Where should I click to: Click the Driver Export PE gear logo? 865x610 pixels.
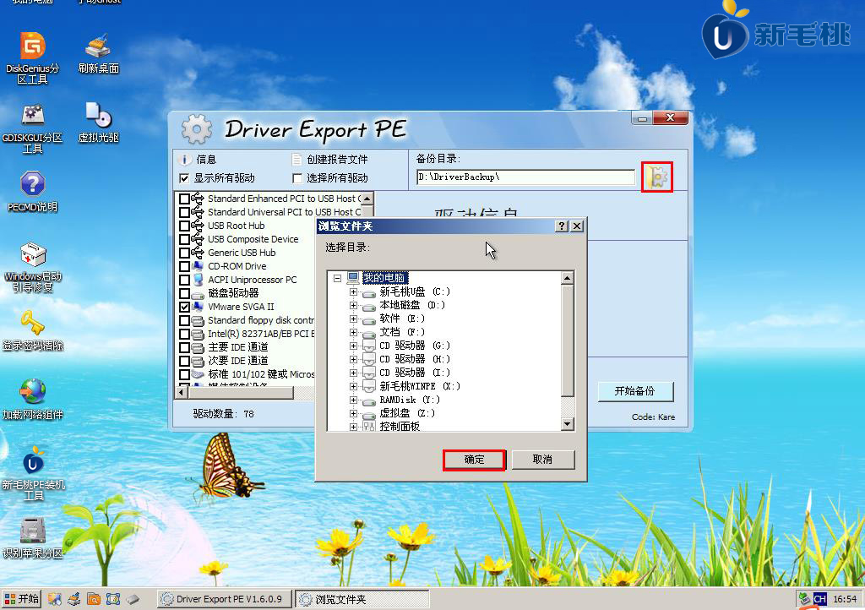(x=196, y=129)
